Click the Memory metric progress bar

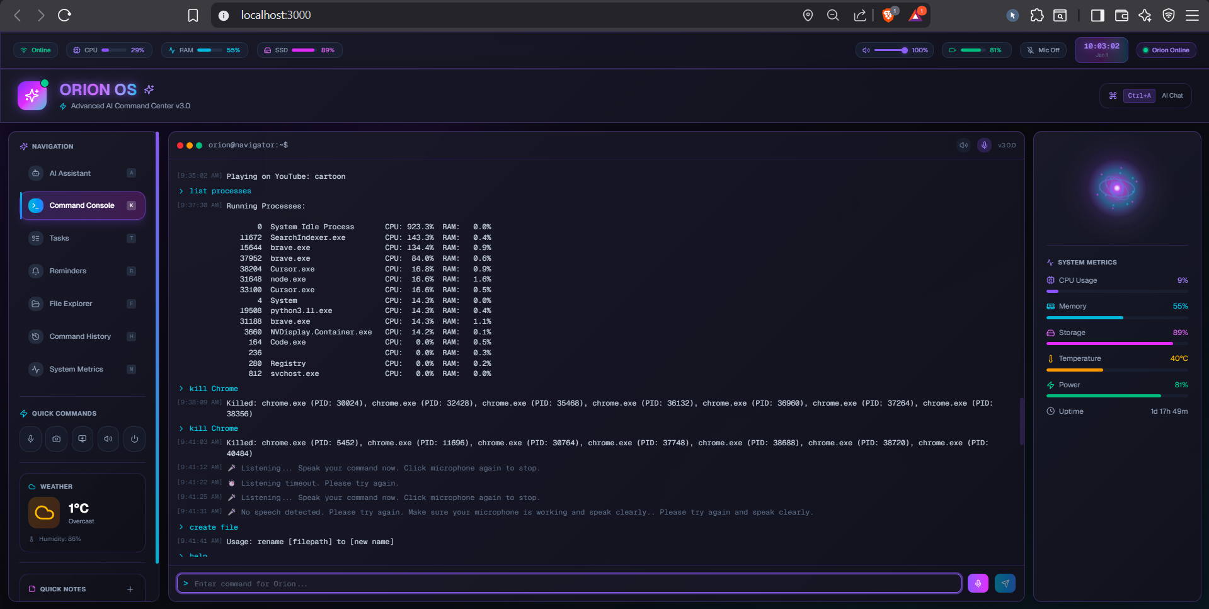coord(1117,318)
